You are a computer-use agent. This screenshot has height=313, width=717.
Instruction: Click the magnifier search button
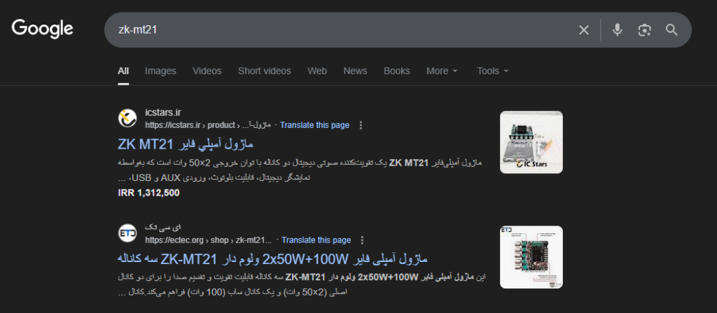671,29
